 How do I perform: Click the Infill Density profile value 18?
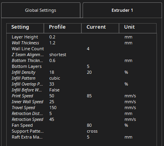pos(52,72)
